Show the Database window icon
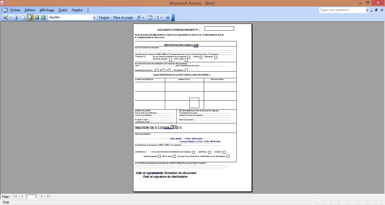Image resolution: width=385 pixels, height=205 pixels. tap(150, 17)
